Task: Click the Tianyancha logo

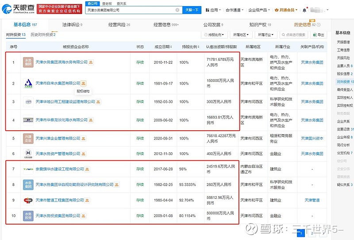Action: click(x=18, y=8)
